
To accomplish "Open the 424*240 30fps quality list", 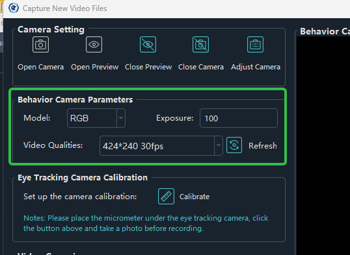I will 161,145.
